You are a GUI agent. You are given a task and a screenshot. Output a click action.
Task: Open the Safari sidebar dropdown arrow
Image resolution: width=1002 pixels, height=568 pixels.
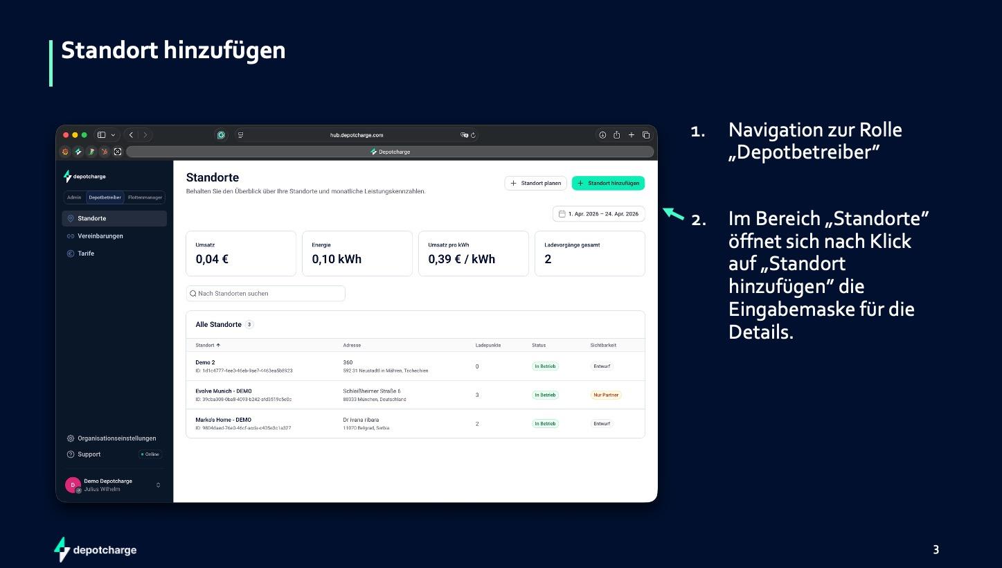[113, 135]
